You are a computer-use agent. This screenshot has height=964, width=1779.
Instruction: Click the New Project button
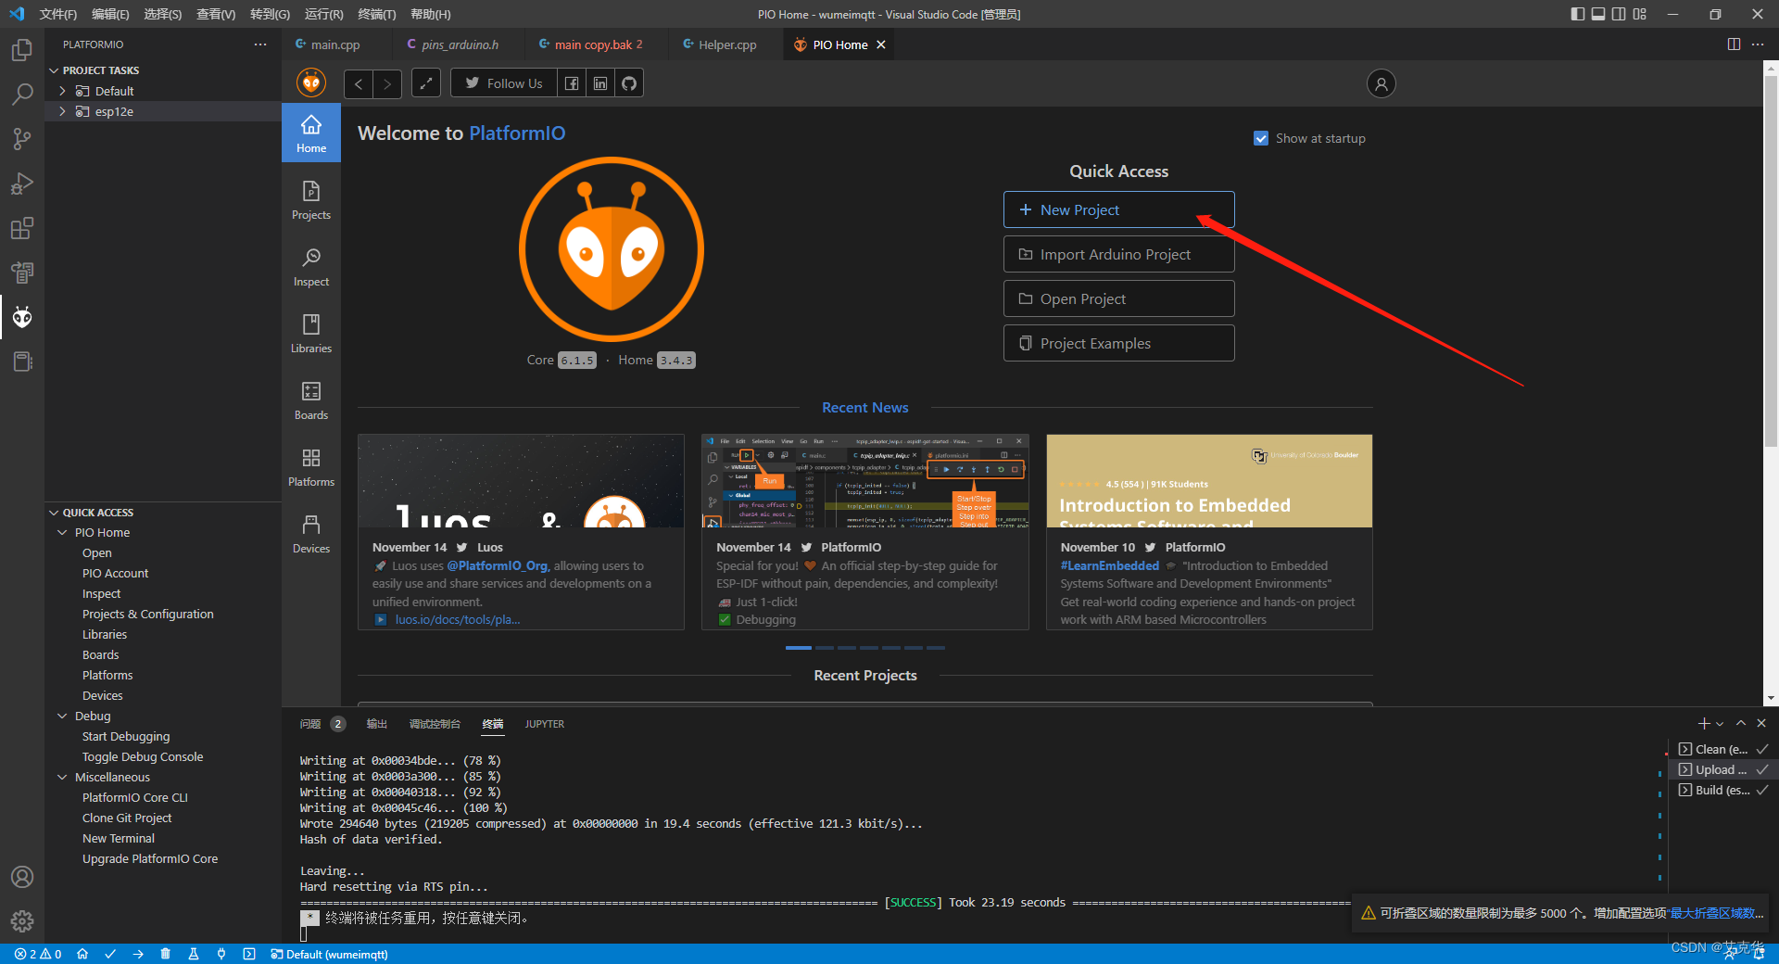click(x=1118, y=209)
